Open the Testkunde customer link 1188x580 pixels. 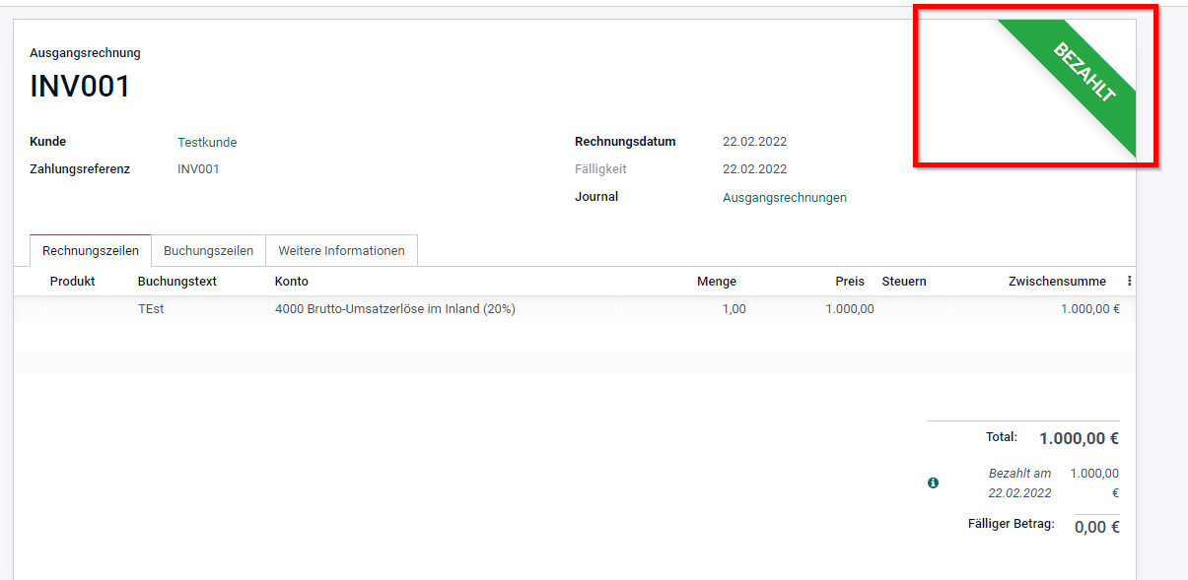tap(207, 142)
